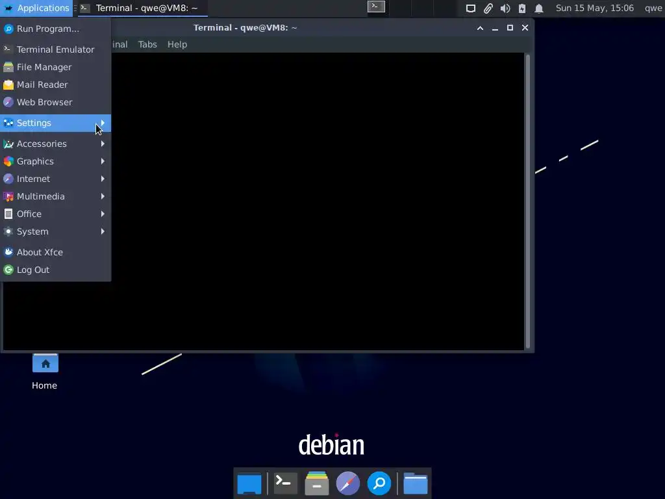This screenshot has width=665, height=499.
Task: Expand the Internet submenu arrow
Action: click(x=103, y=179)
